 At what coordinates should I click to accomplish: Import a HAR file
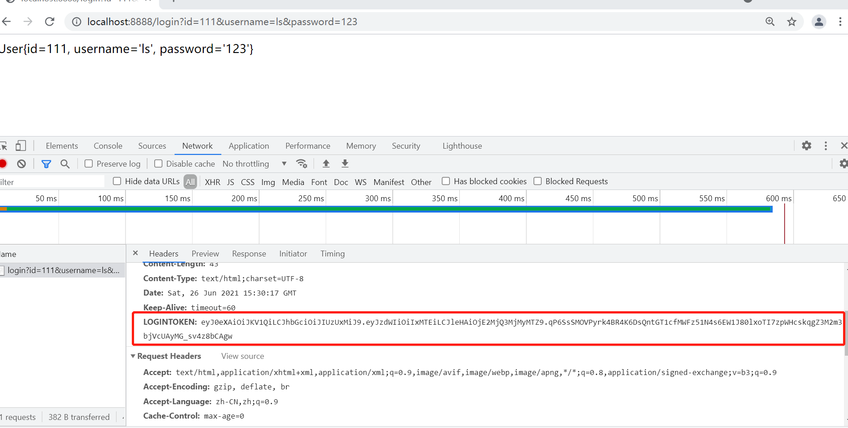[326, 163]
